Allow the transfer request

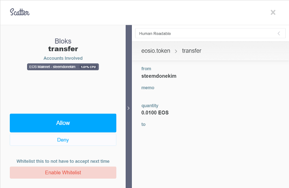coord(63,123)
